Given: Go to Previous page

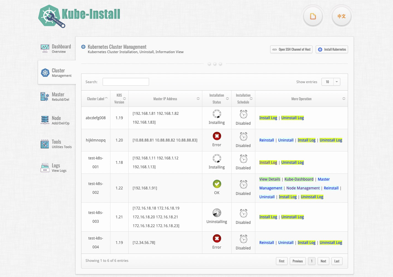Looking at the screenshot, I should click(298, 261).
